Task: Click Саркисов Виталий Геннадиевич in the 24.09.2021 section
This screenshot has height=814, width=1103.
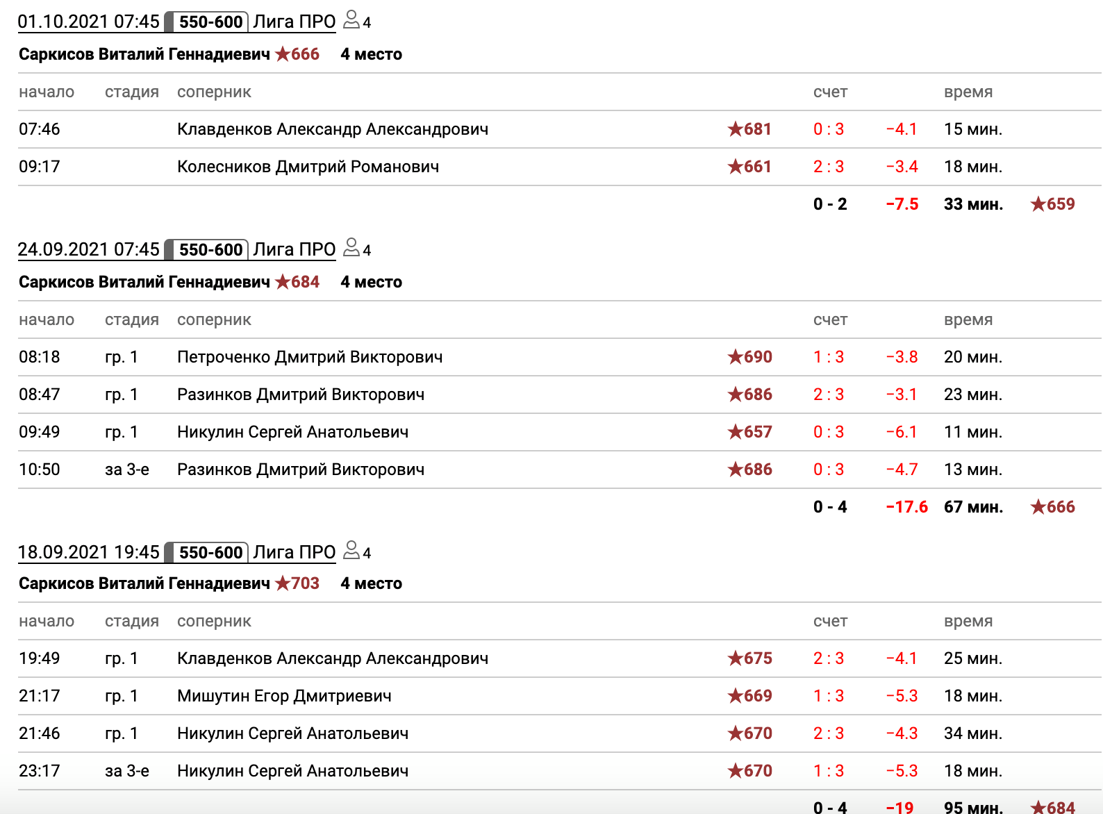Action: coord(144,282)
